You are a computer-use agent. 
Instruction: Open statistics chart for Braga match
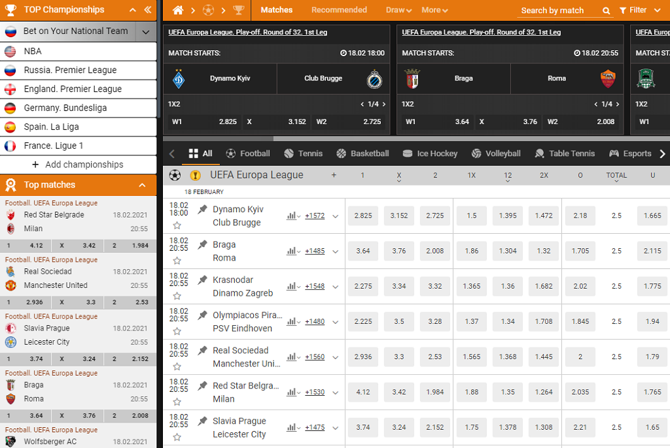point(293,251)
